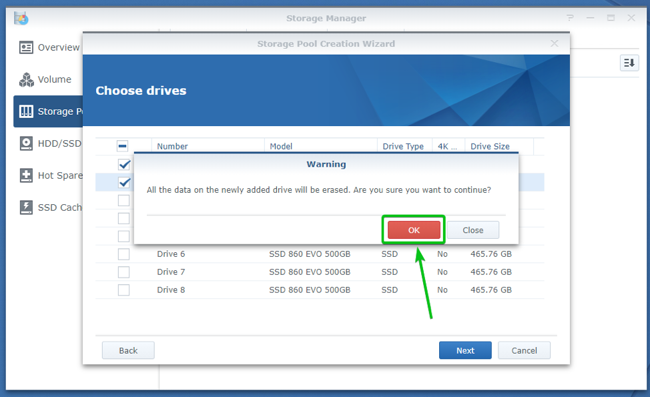Check the Drive 6 checkbox
650x397 pixels.
(x=123, y=254)
